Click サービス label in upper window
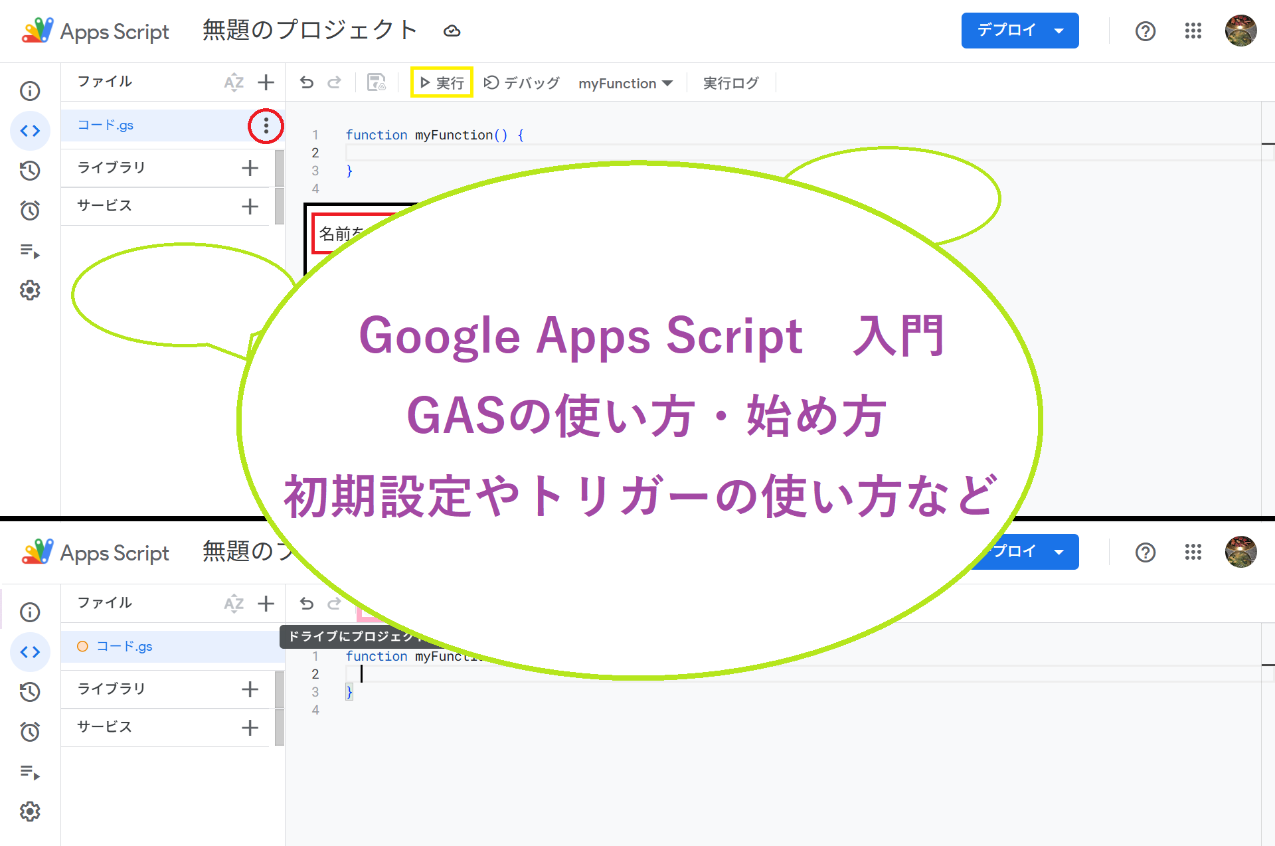1275x846 pixels. tap(104, 206)
